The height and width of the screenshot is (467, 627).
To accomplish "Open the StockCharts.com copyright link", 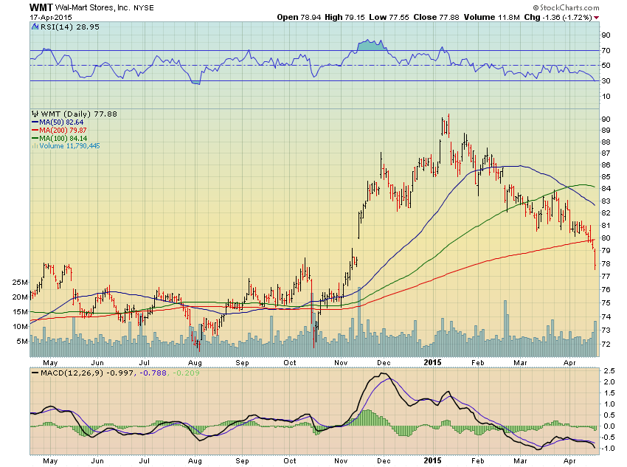I will click(x=566, y=7).
